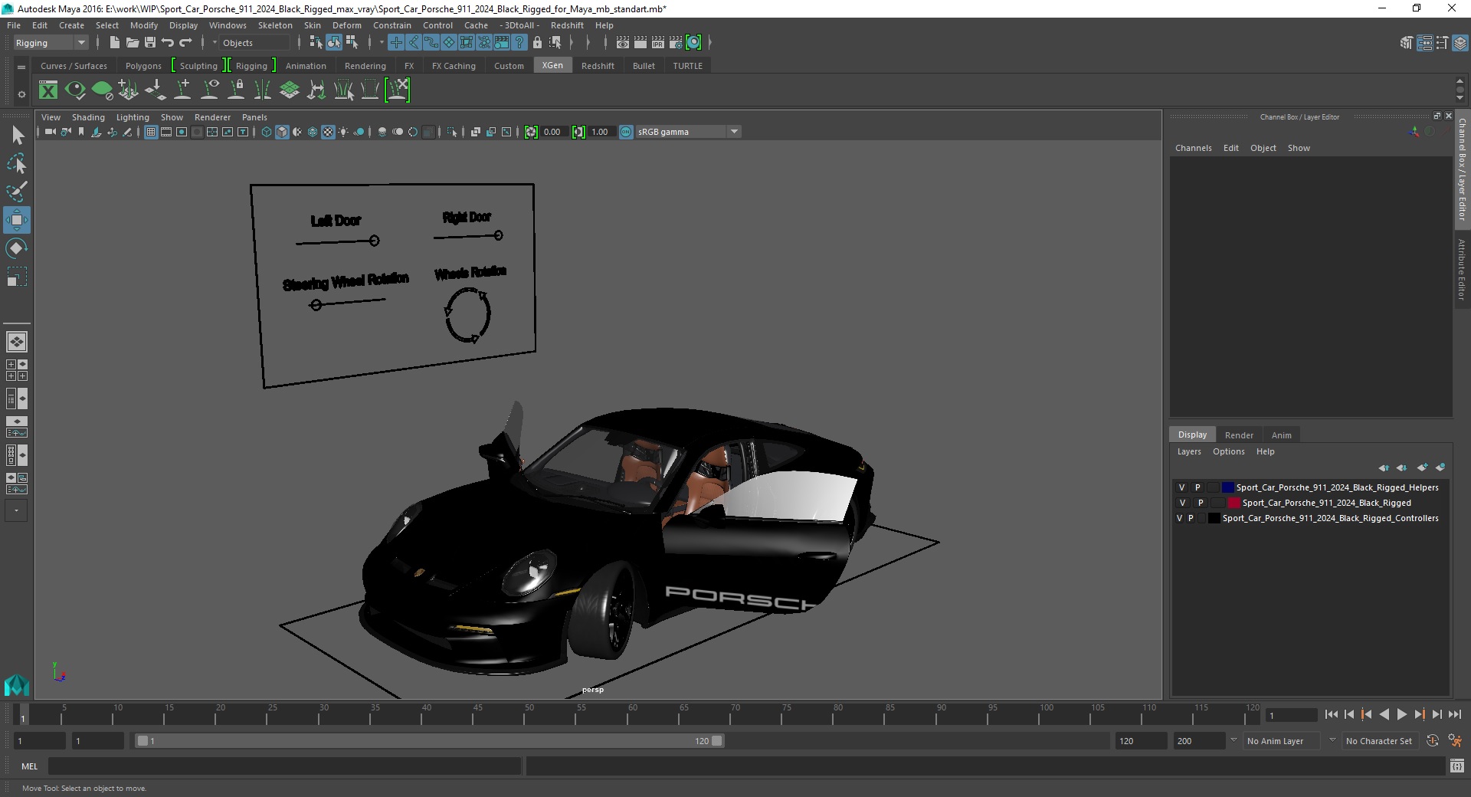The height and width of the screenshot is (797, 1471).
Task: Click blue color swatch of Rigged_Helpers layer
Action: point(1228,487)
